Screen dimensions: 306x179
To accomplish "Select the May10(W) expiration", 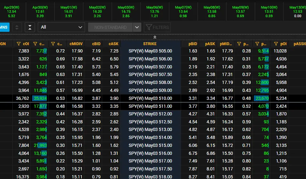I will pyautogui.click(x=269, y=11).
